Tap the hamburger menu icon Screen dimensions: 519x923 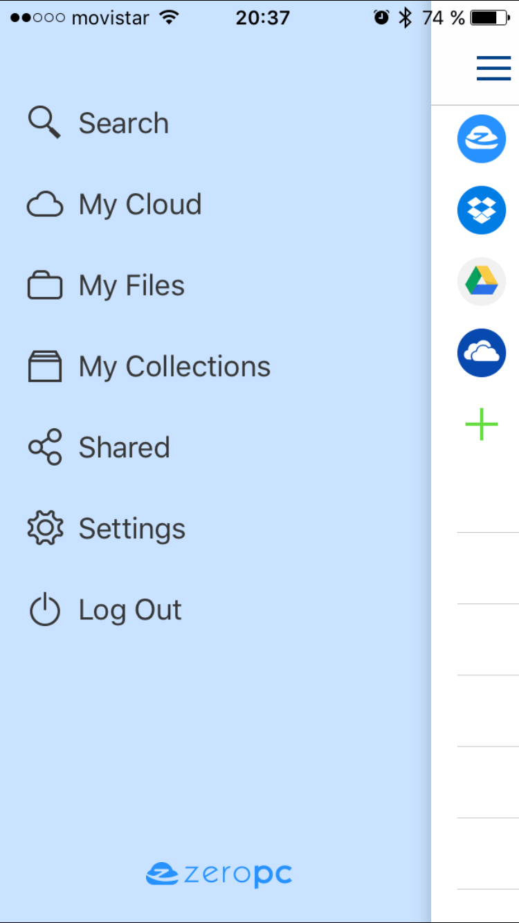coord(493,68)
